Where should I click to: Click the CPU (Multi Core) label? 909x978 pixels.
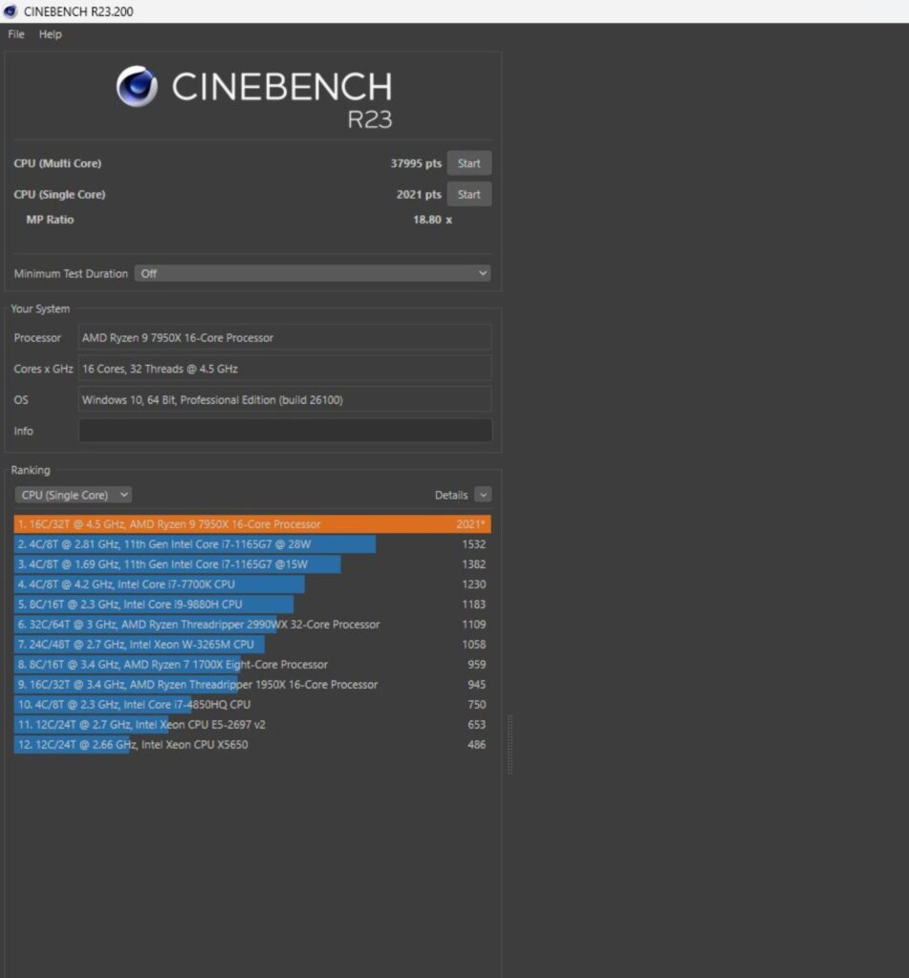[x=57, y=163]
